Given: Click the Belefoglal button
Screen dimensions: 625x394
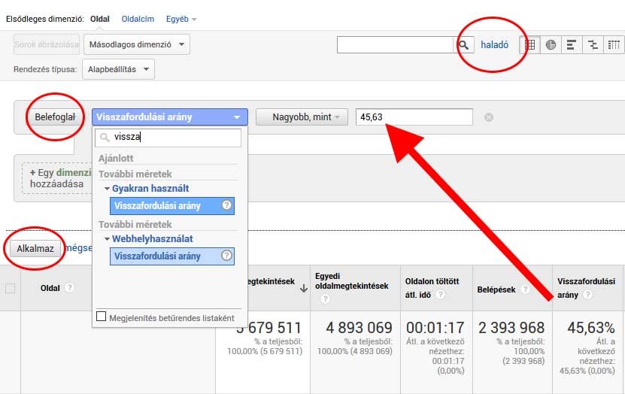Looking at the screenshot, I should point(55,117).
